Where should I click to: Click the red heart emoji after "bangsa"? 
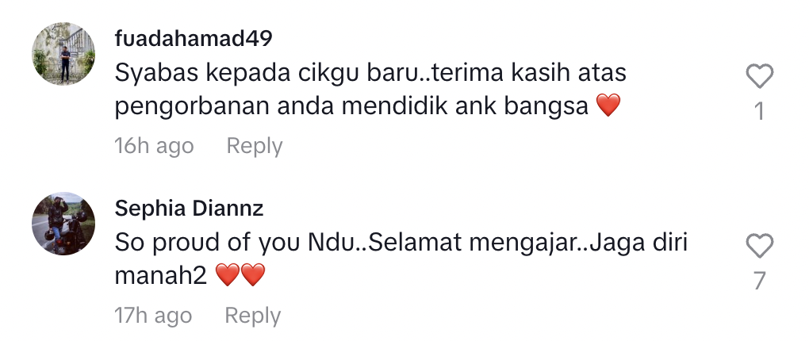[608, 105]
